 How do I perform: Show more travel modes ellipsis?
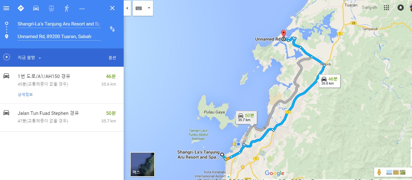click(x=82, y=8)
